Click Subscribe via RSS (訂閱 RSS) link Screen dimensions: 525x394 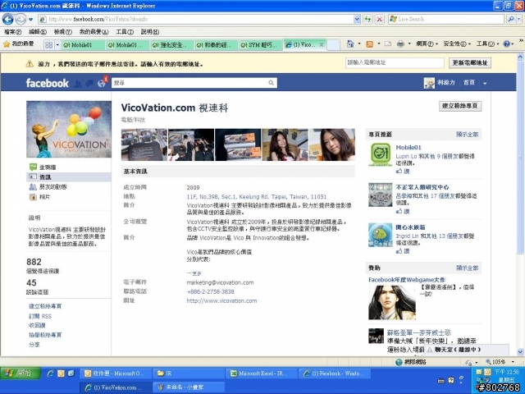tap(40, 316)
